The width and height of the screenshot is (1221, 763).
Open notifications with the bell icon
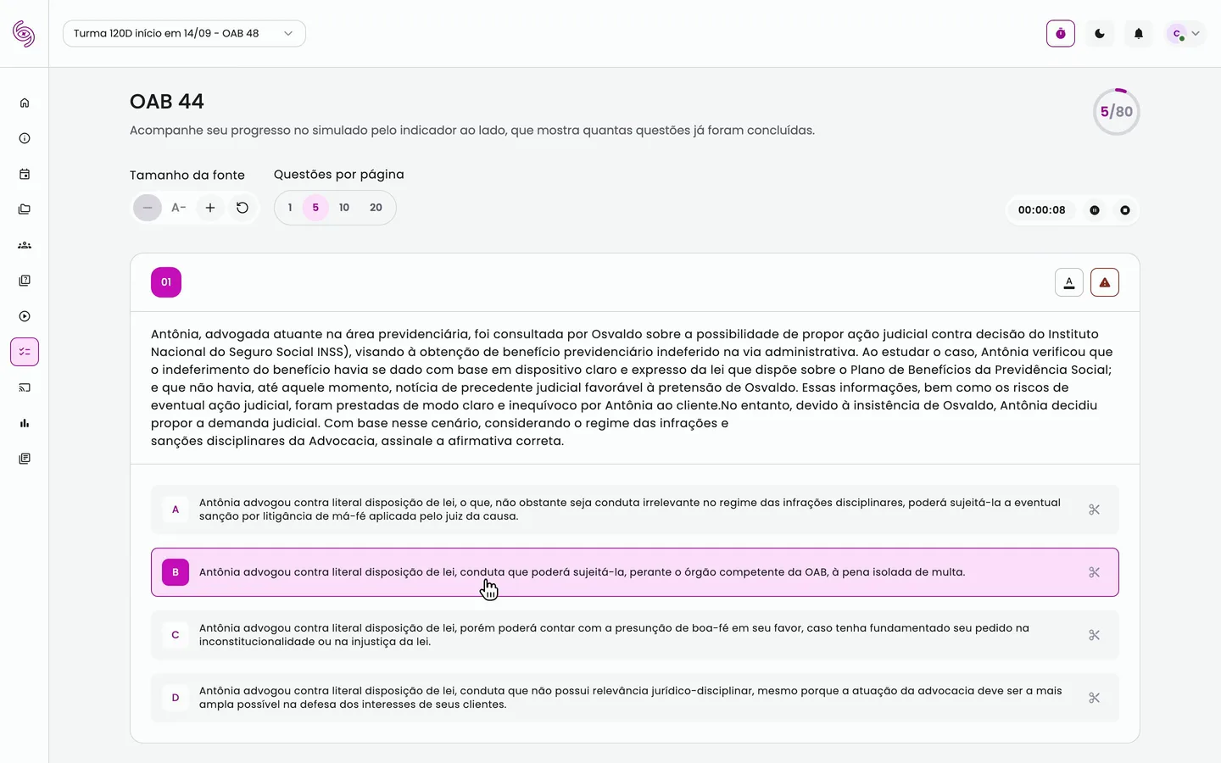(x=1139, y=33)
